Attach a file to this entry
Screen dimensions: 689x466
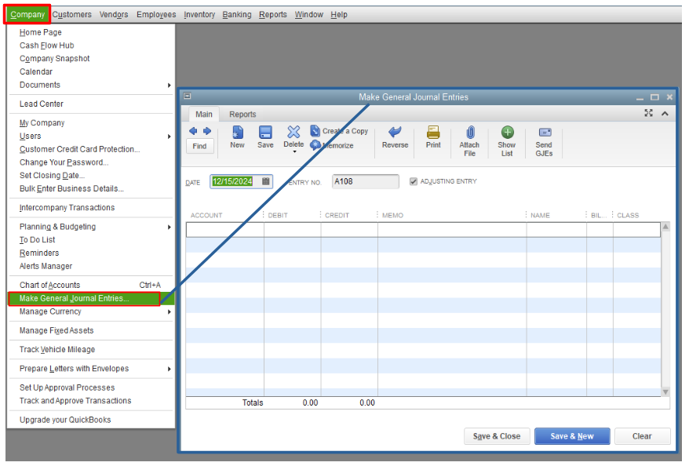coord(469,140)
